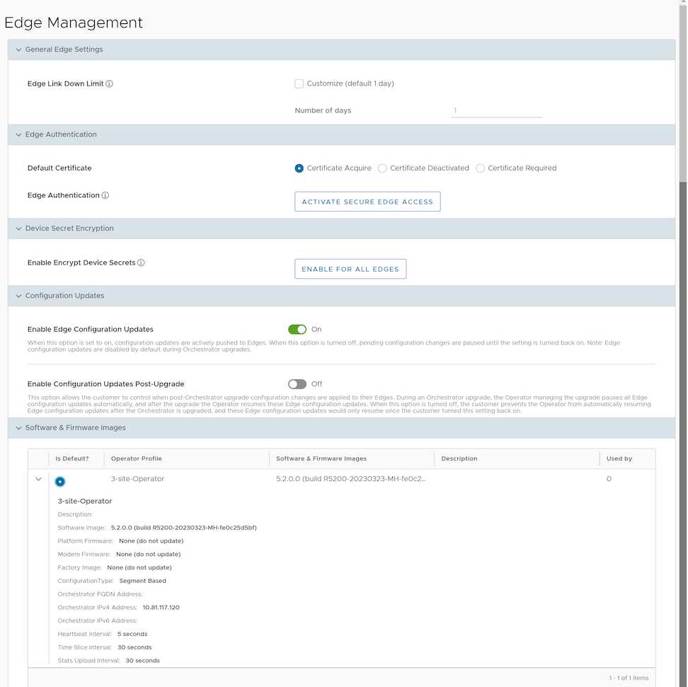Collapse the Edge Authentication section
Screen dimensions: 688x687
coord(18,134)
